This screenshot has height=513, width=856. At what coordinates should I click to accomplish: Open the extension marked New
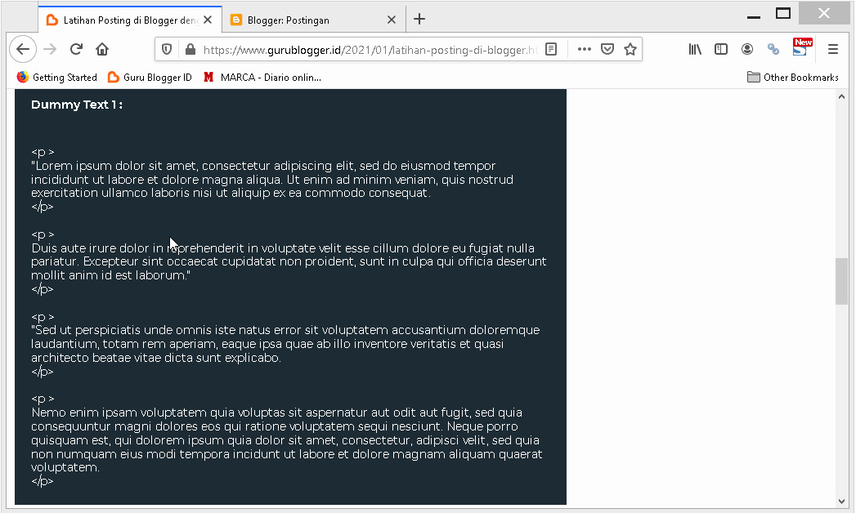[x=800, y=49]
